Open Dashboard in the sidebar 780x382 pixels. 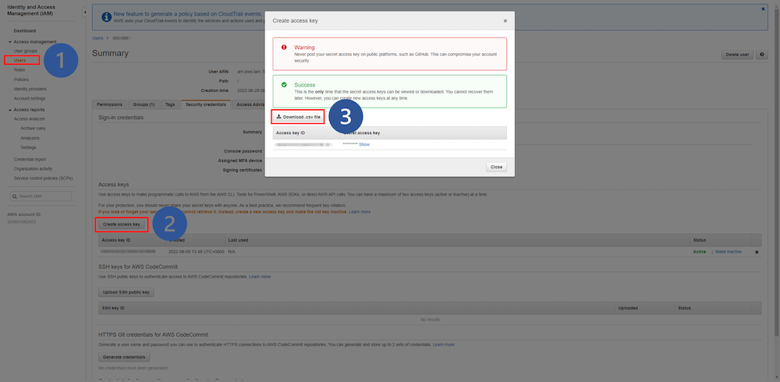(x=24, y=31)
